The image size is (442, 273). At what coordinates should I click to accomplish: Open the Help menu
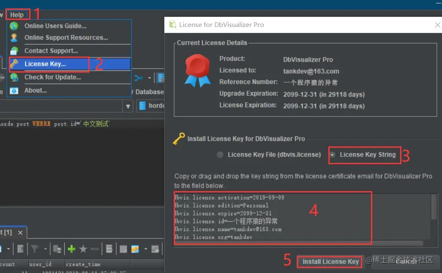[17, 14]
